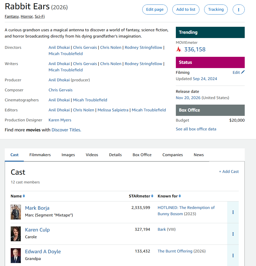Open the options menu for Karen Culp
The height and width of the screenshot is (266, 256).
coord(233,234)
